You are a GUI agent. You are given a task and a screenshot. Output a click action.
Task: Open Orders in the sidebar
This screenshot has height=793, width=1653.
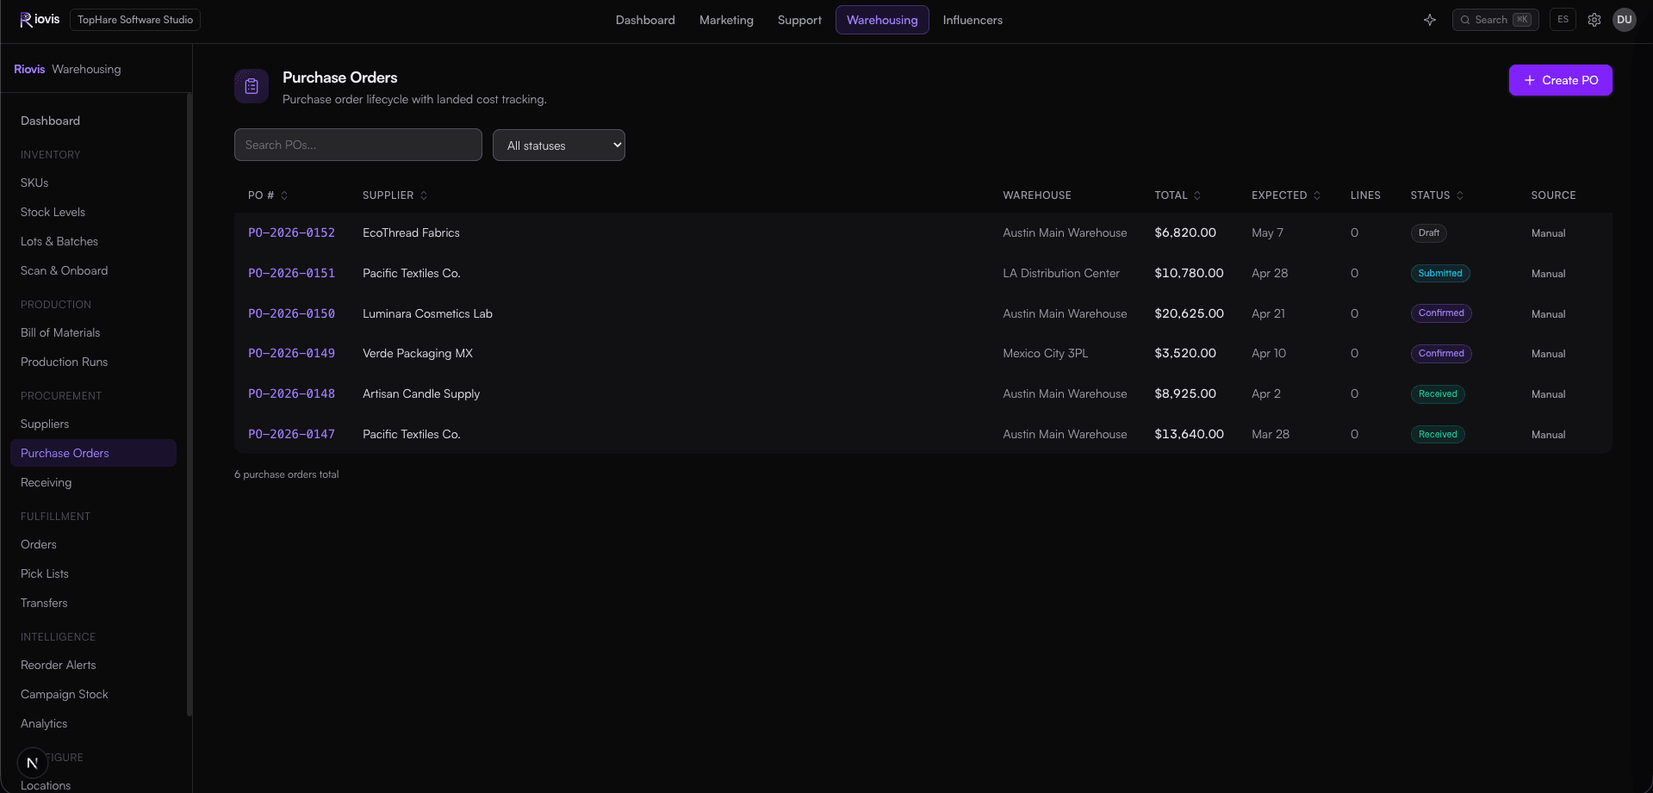[39, 544]
